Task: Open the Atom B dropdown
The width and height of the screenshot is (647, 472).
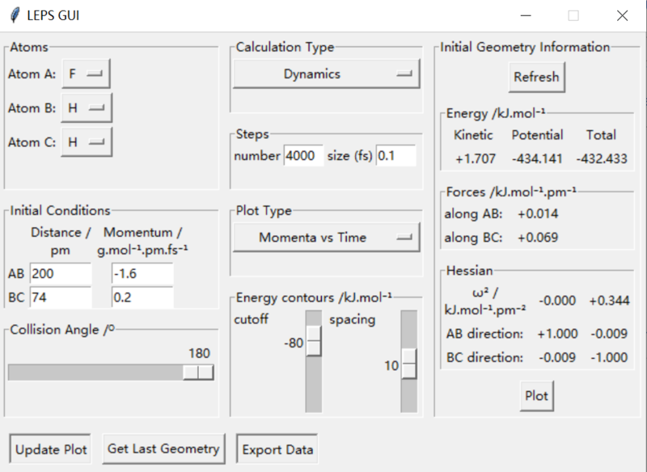Action: coord(86,107)
